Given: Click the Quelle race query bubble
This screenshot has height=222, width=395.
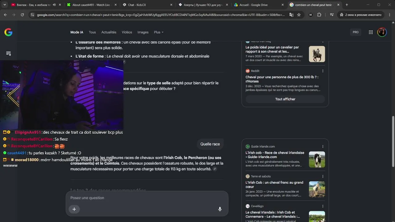Looking at the screenshot, I should coord(210,144).
